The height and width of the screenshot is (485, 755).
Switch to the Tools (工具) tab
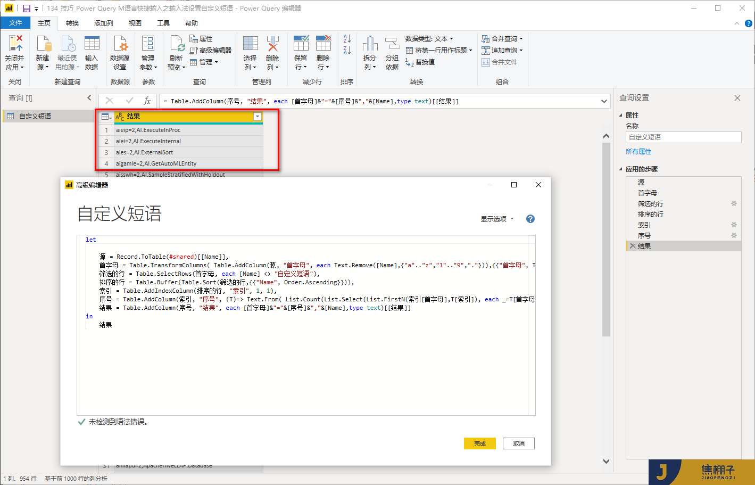(163, 23)
